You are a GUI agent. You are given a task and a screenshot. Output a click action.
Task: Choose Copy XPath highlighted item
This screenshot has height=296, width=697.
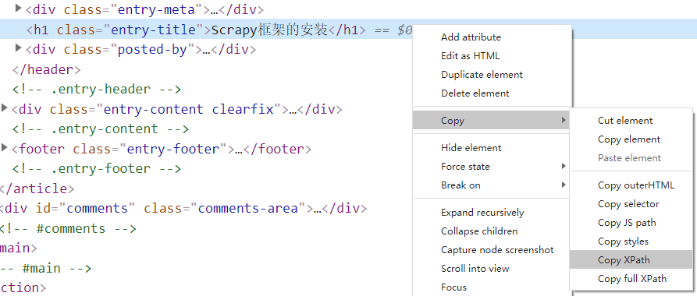631,260
